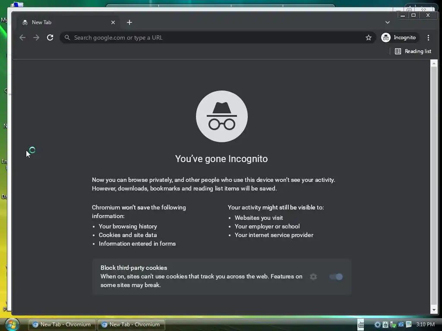The image size is (442, 331).
Task: Click 'Your employer or school' list item
Action: click(x=267, y=226)
